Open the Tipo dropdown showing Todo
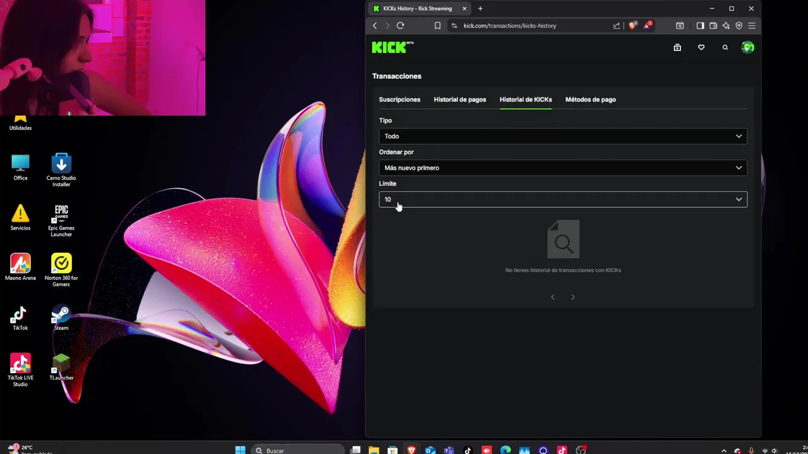This screenshot has width=808, height=454. pos(563,136)
